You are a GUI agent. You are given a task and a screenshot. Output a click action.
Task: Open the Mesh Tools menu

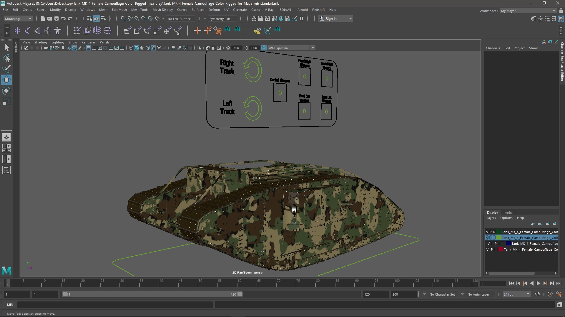click(x=139, y=10)
